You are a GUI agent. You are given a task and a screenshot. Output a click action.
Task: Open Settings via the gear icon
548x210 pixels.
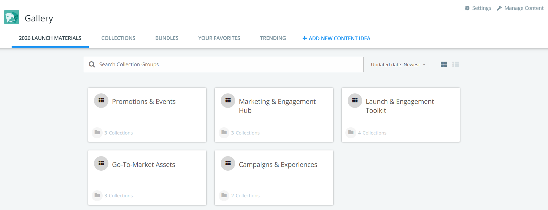coord(467,8)
